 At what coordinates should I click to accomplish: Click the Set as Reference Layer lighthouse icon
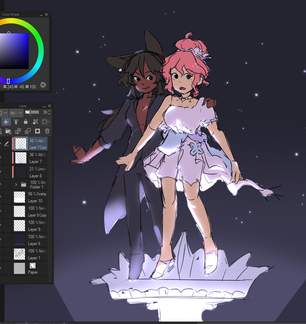(x=16, y=122)
